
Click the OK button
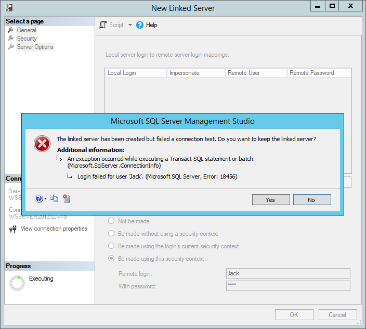[294, 315]
